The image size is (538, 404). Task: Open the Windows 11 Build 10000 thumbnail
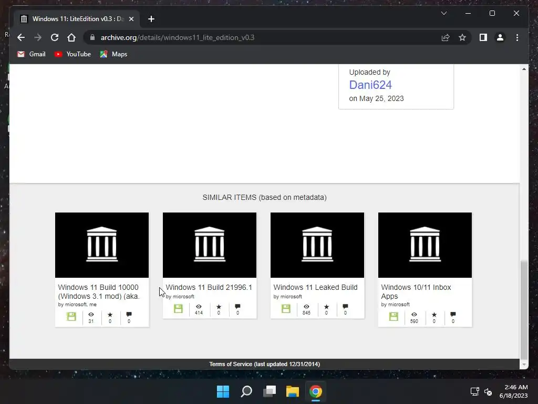coord(102,245)
